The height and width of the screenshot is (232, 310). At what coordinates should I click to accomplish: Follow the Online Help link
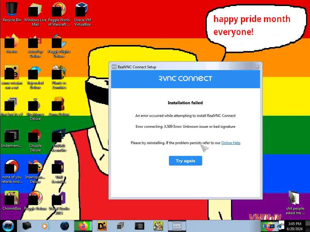[x=231, y=143]
